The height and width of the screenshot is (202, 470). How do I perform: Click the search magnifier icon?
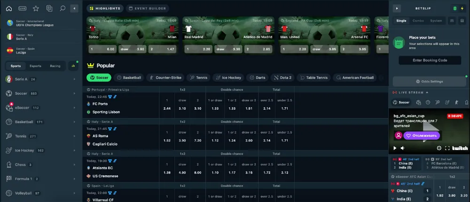coord(63,8)
